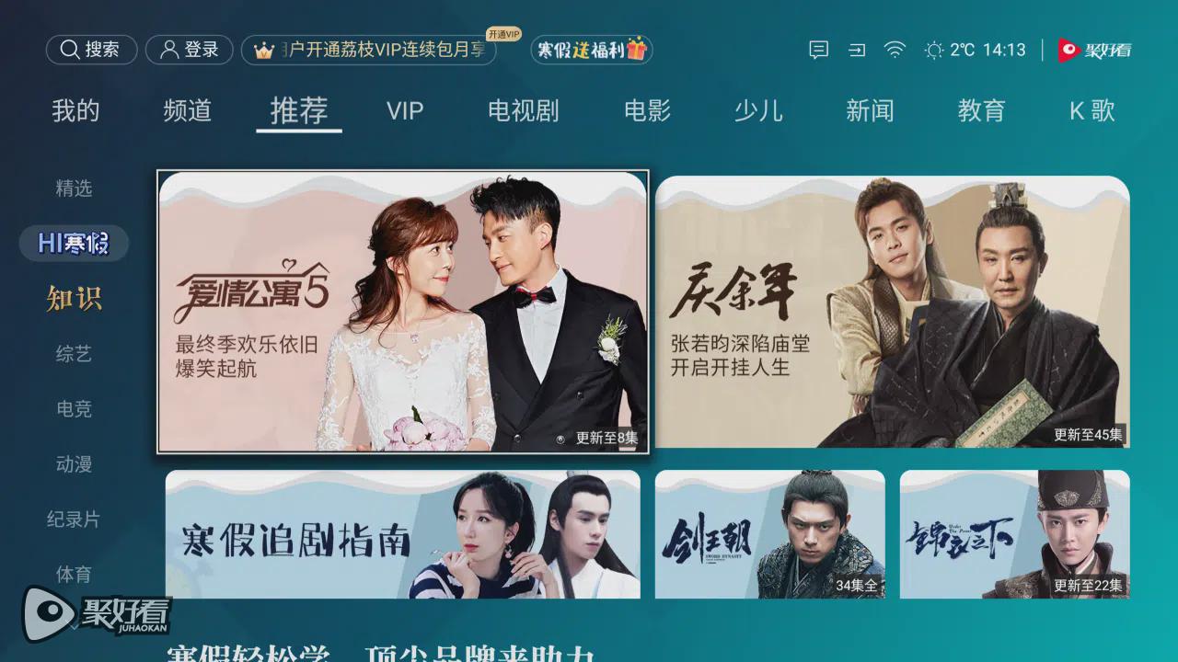Viewport: 1178px width, 662px height.
Task: Open the 爱情公寓5 drama poster
Action: coord(403,312)
